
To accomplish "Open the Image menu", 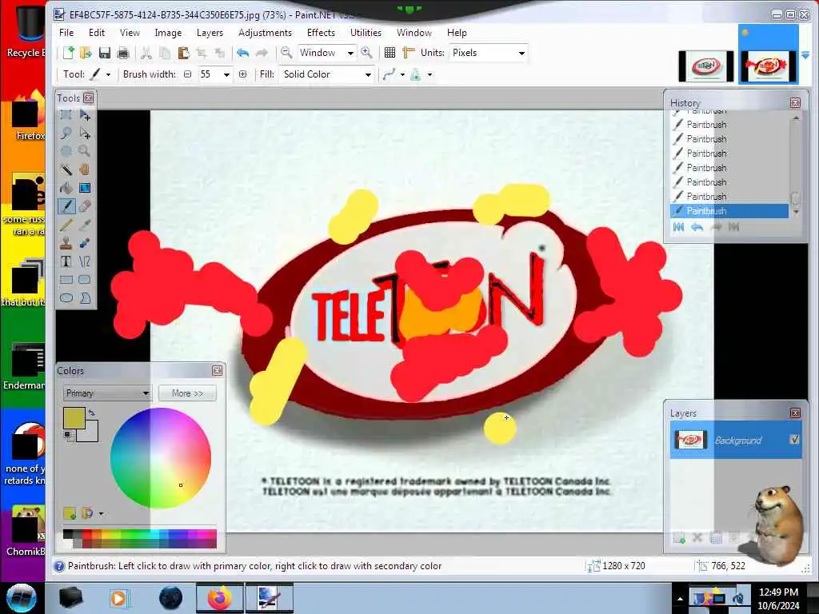I will point(168,32).
